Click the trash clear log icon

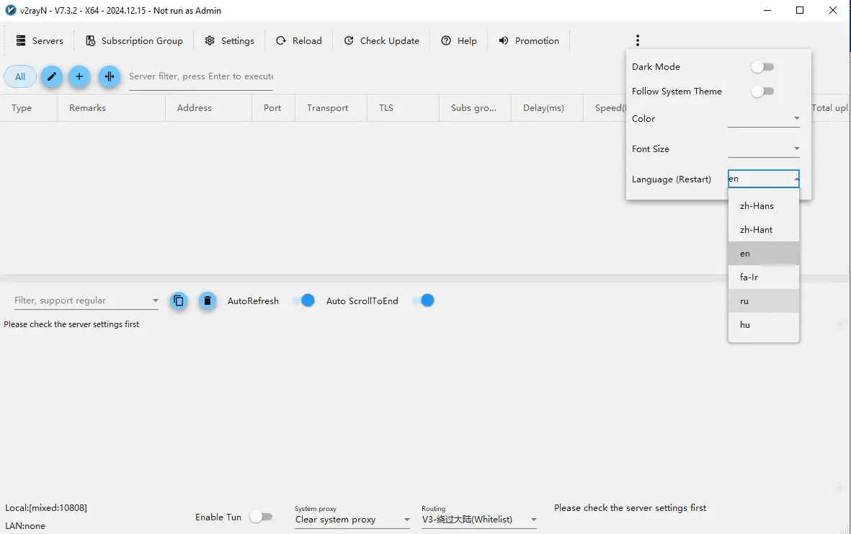[208, 301]
